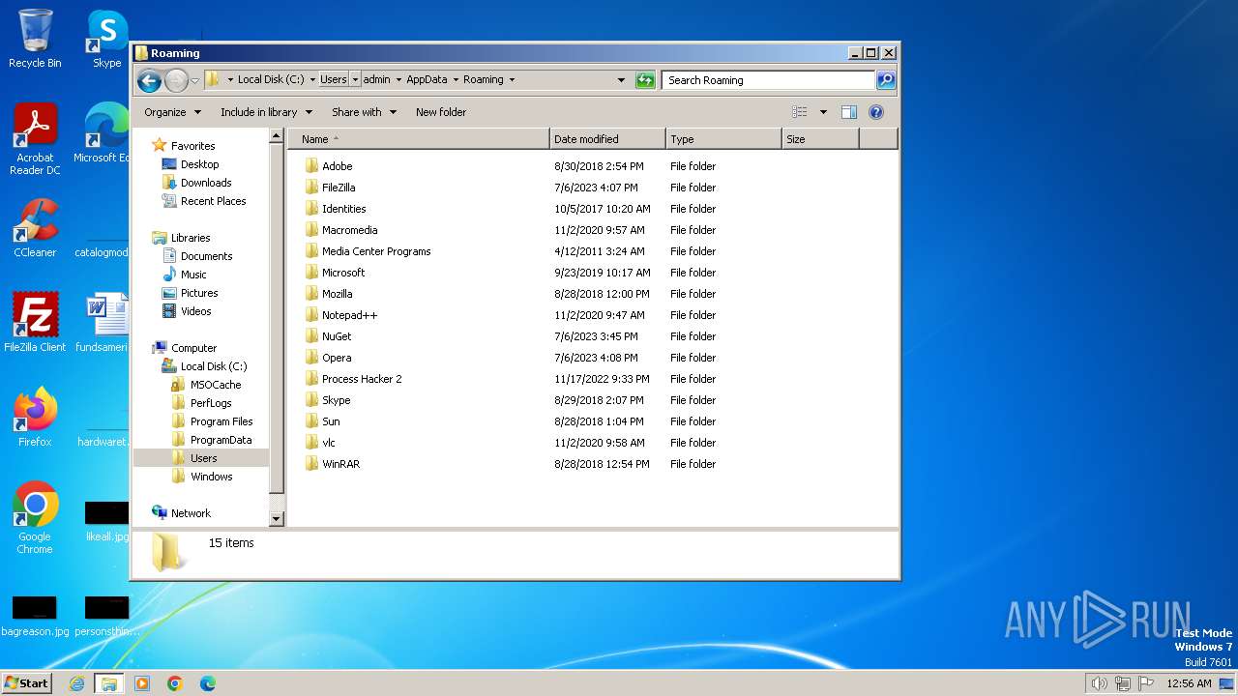The width and height of the screenshot is (1238, 696).
Task: Refresh the Roaming folder view
Action: click(x=645, y=80)
